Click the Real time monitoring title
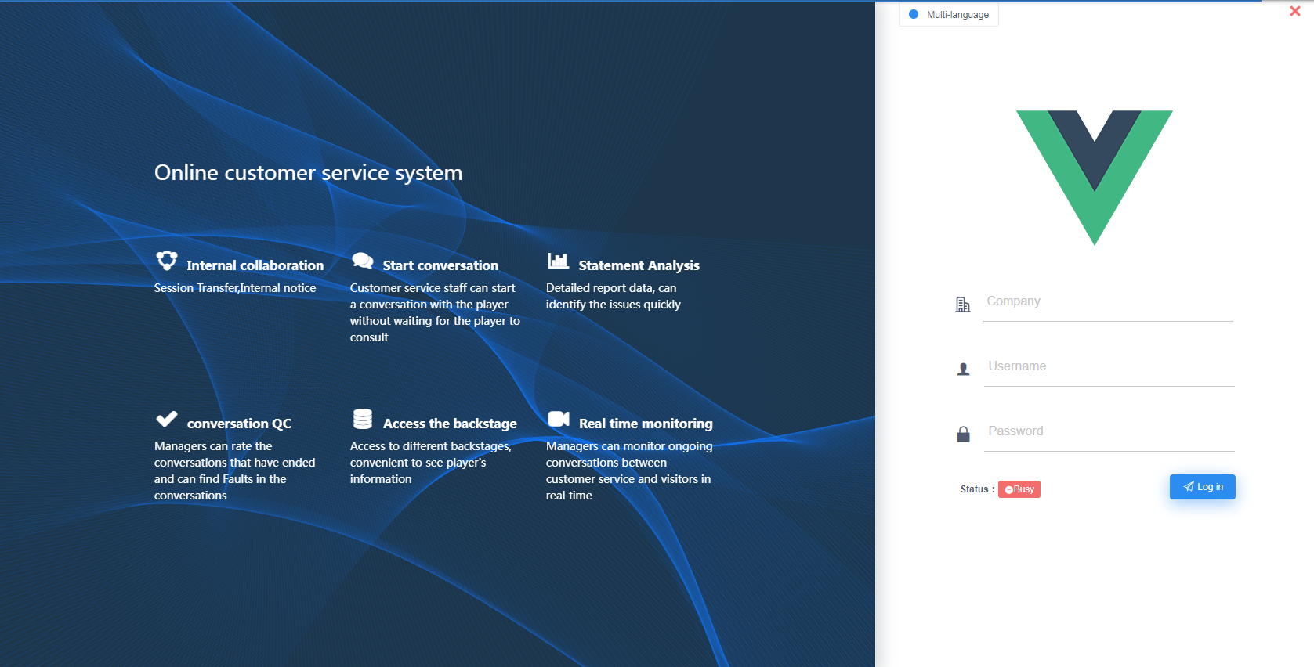Viewport: 1314px width, 667px height. pos(646,424)
